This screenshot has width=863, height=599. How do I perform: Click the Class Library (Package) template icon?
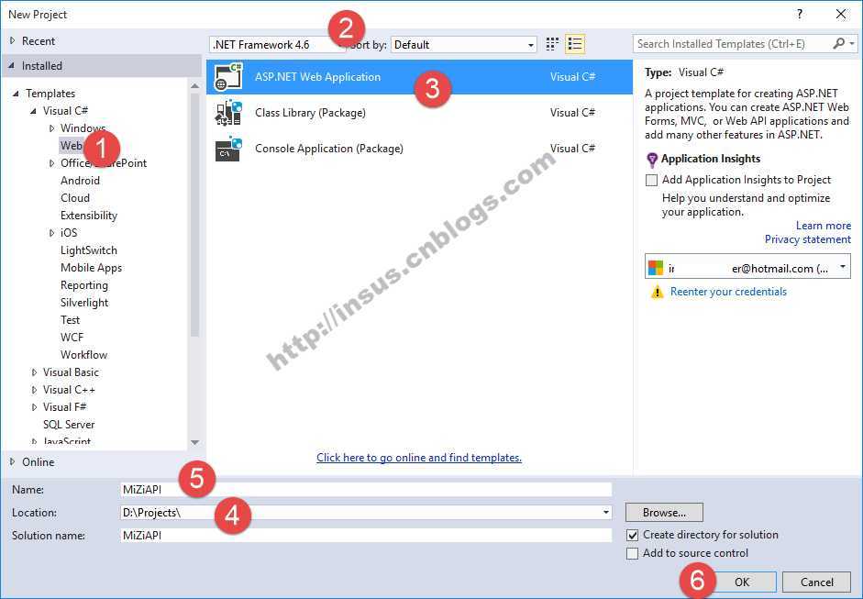coord(228,112)
